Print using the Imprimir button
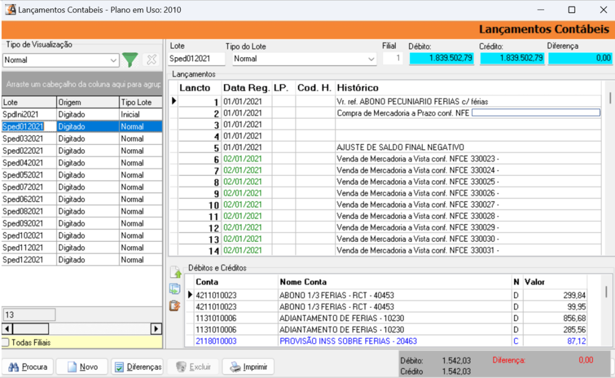Viewport: 615px width, 378px height. click(x=248, y=367)
